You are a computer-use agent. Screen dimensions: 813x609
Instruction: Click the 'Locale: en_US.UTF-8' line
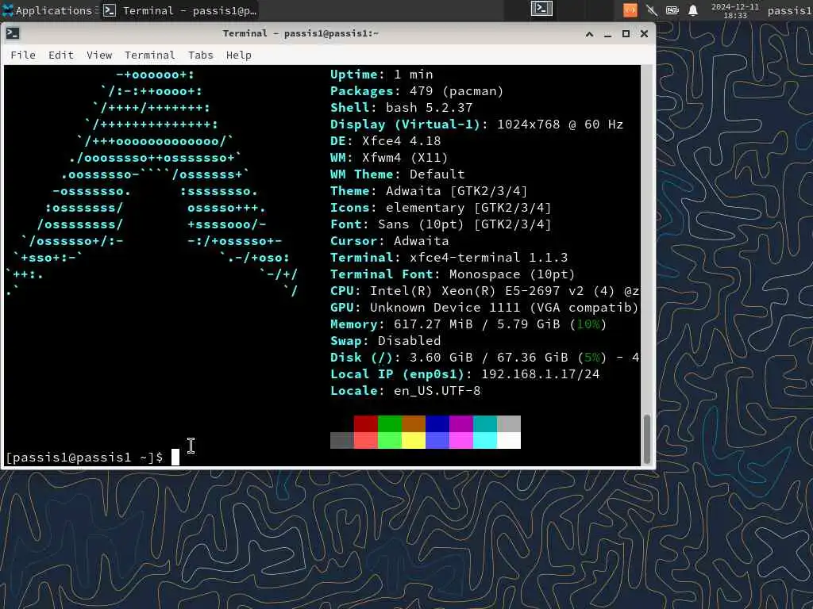click(406, 390)
